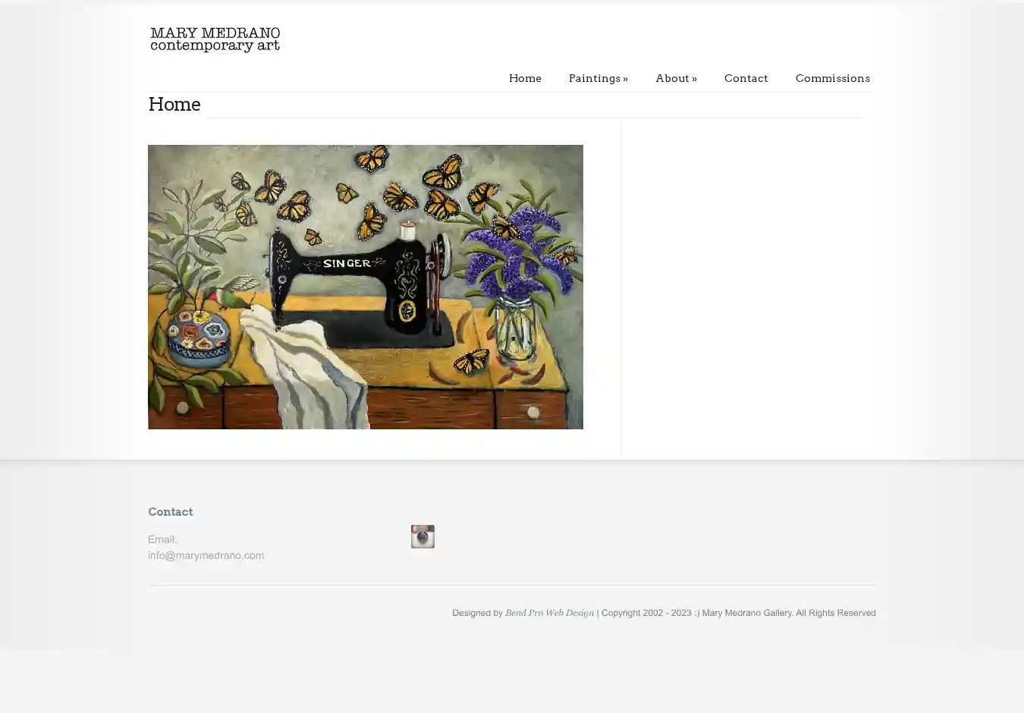Viewport: 1024px width, 713px height.
Task: Click the Contact heading in the footer
Action: [x=171, y=512]
